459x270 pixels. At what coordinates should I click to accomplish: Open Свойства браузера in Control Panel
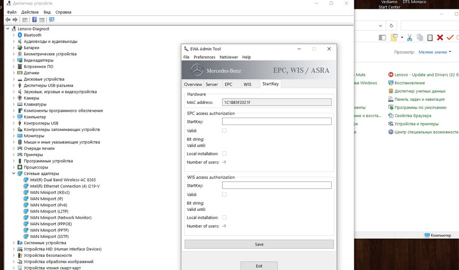click(409, 115)
